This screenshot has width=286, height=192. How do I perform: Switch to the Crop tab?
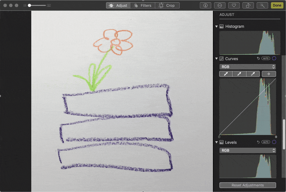(167, 5)
